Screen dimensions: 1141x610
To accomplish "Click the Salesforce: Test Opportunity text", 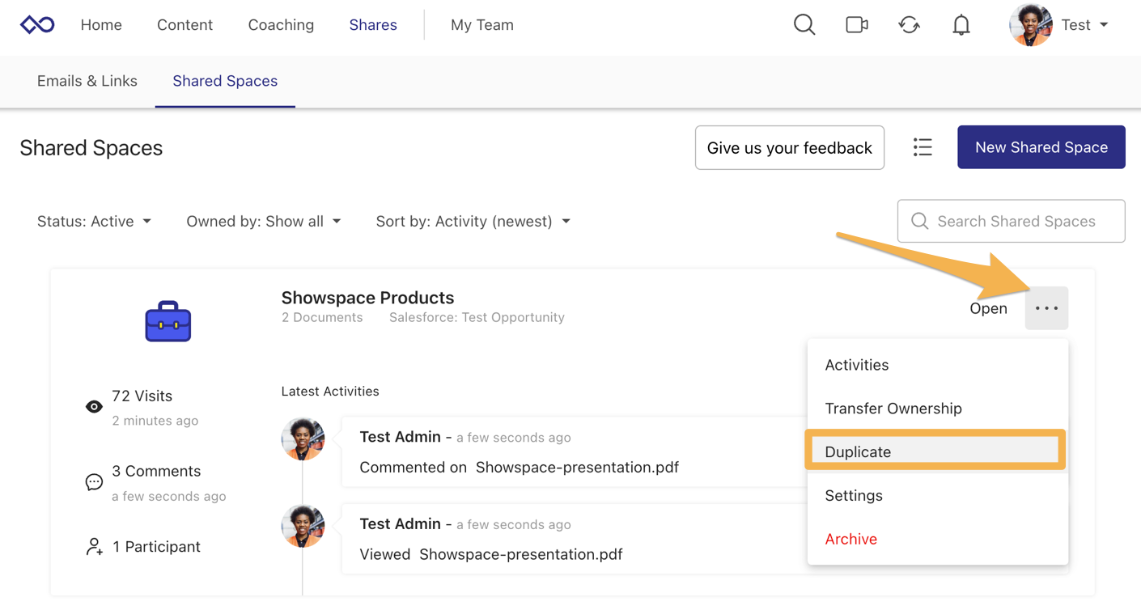I will tap(477, 318).
